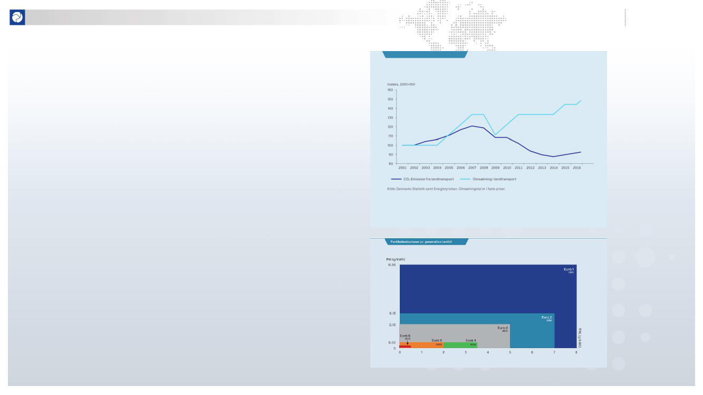Click the 2009 label on the line chart axis
The image size is (703, 395).
[495, 167]
